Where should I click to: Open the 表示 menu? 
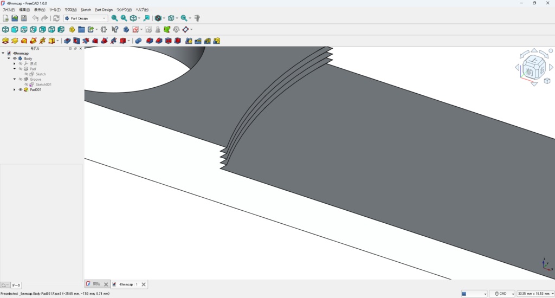point(40,10)
